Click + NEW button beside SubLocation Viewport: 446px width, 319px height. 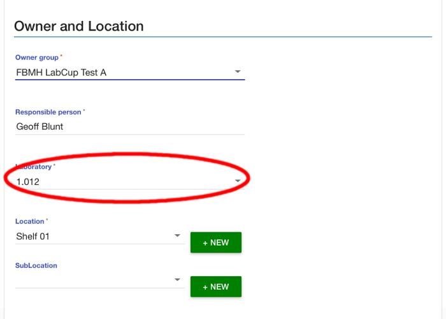point(216,286)
